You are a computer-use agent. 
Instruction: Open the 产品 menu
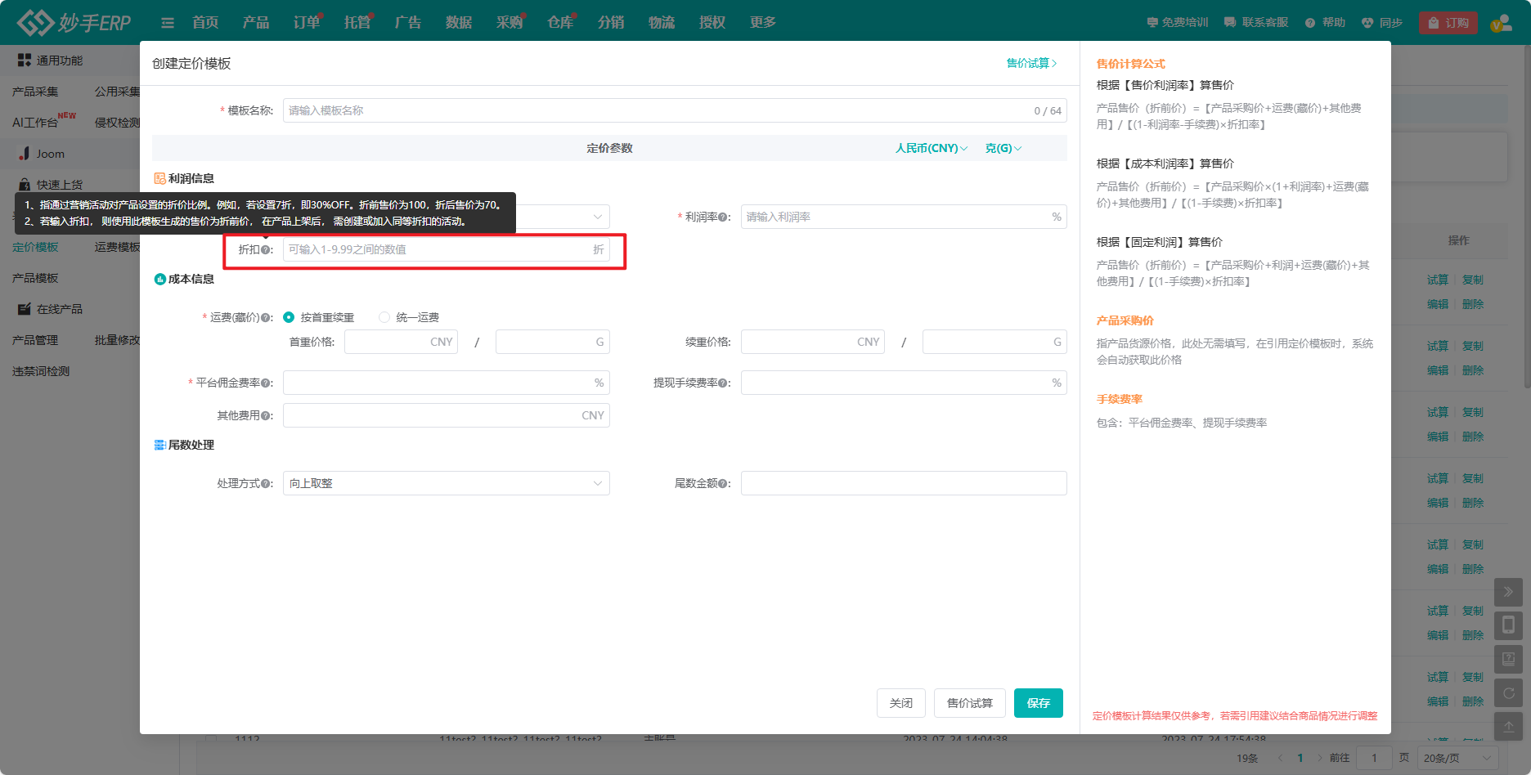point(256,23)
